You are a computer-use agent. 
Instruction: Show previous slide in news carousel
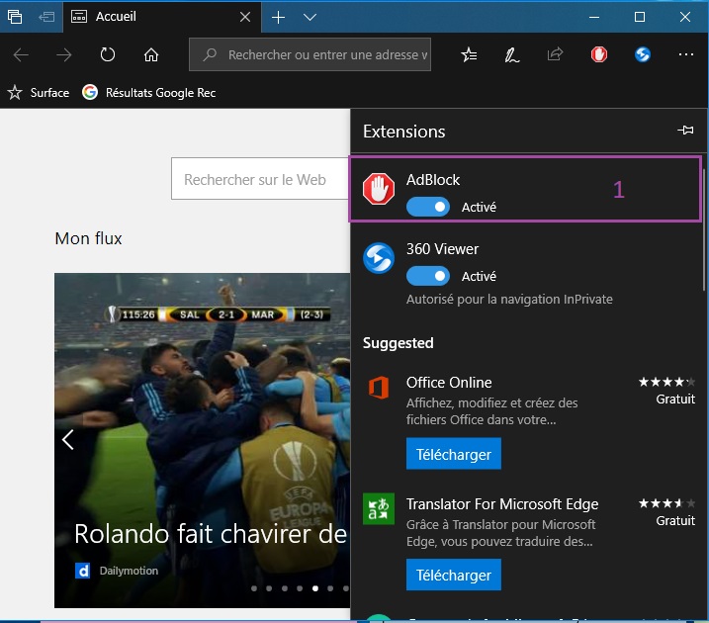pos(68,440)
